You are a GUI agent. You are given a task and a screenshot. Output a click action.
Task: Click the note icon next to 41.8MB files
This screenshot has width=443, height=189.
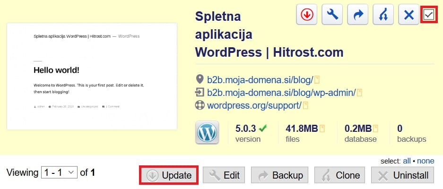pos(322,129)
